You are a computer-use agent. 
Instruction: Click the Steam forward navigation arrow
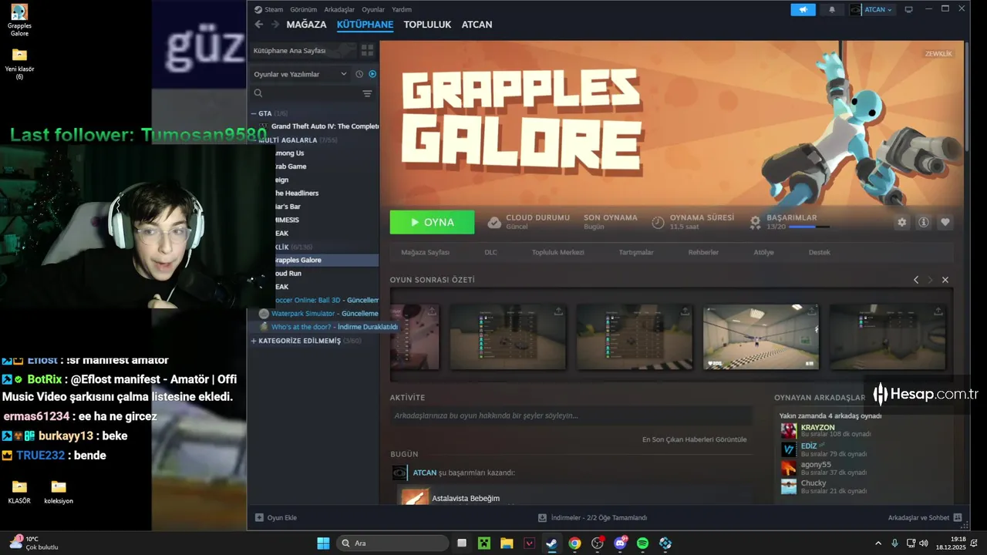click(x=275, y=25)
